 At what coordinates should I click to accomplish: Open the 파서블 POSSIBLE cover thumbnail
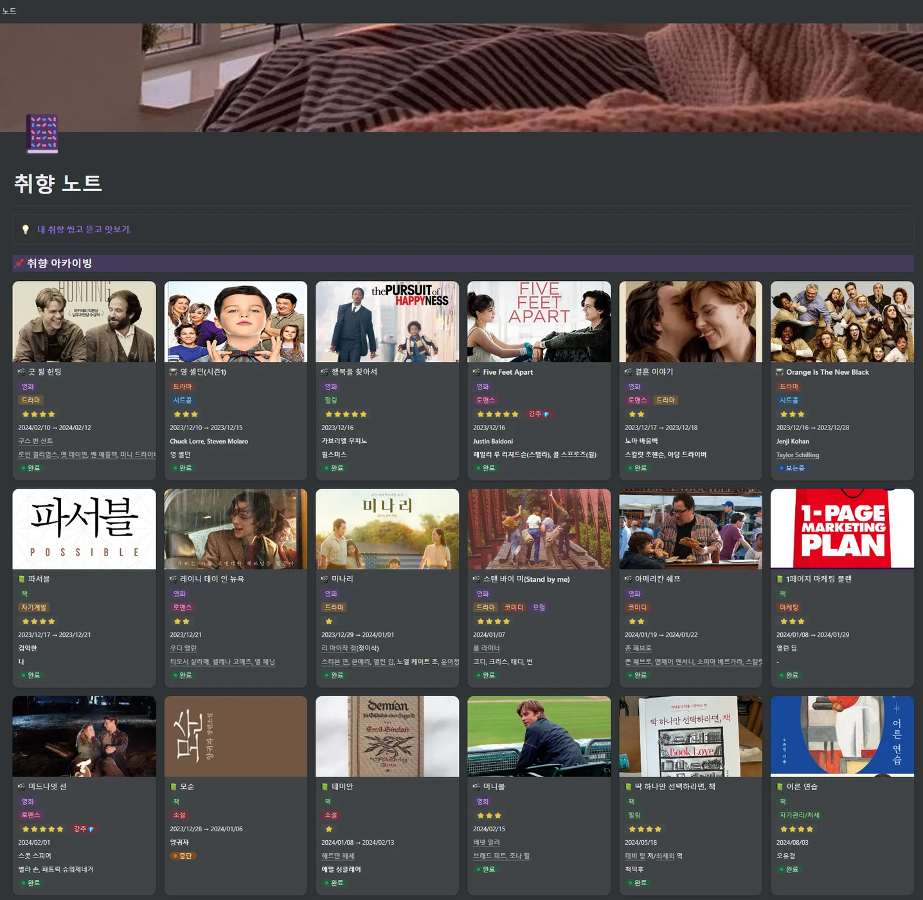pyautogui.click(x=84, y=529)
